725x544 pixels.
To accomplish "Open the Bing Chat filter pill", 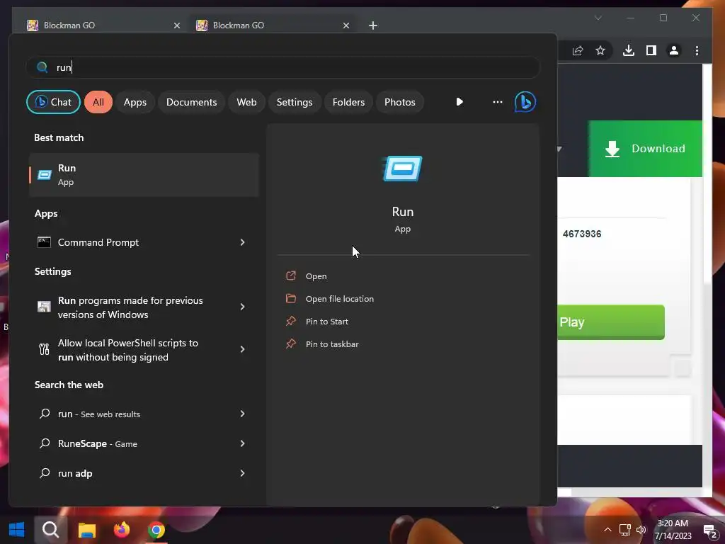I will [x=53, y=102].
